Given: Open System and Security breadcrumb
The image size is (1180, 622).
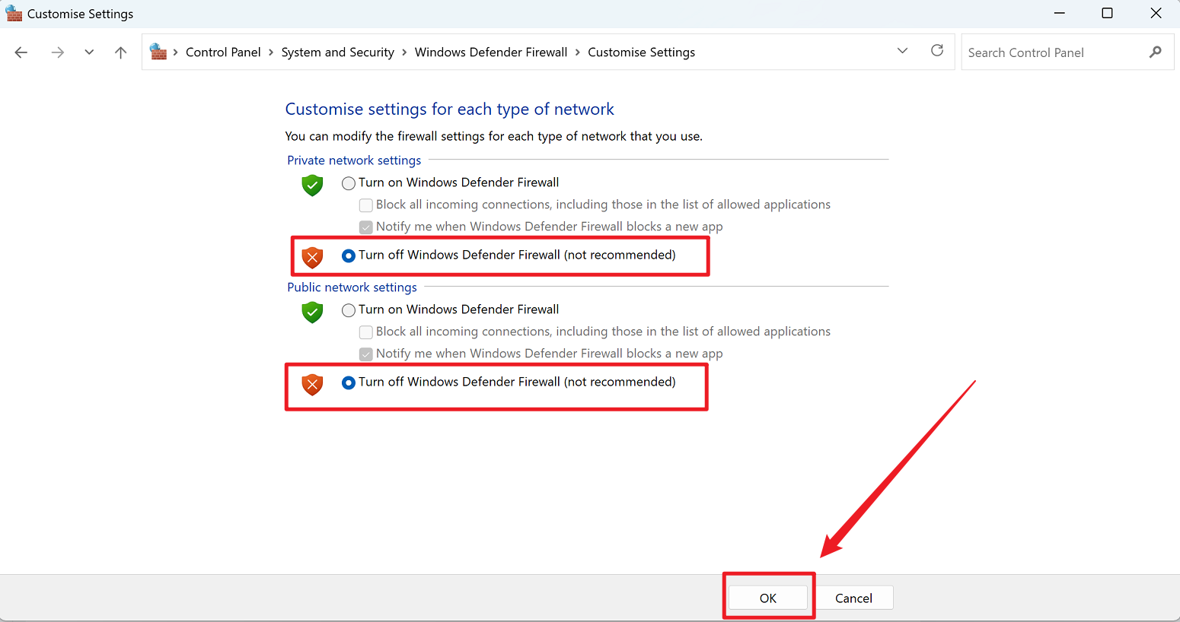Looking at the screenshot, I should [x=337, y=52].
